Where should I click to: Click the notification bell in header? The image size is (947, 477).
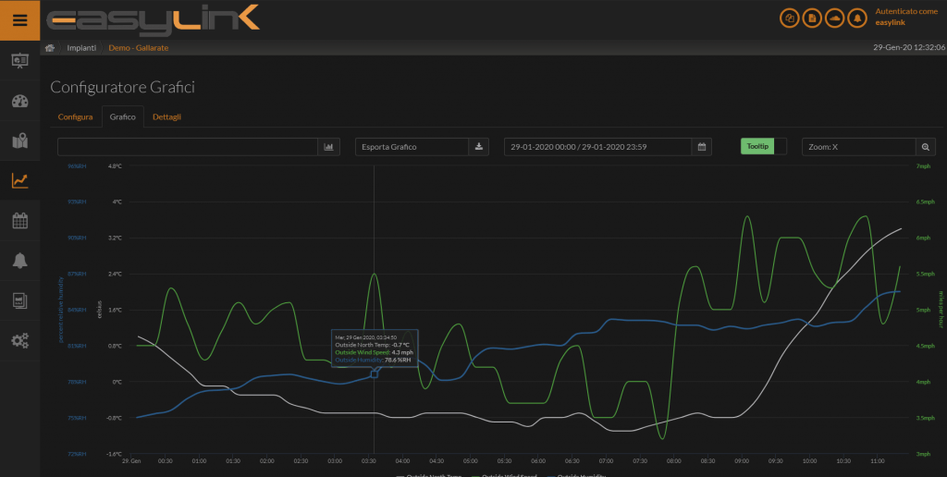(857, 18)
